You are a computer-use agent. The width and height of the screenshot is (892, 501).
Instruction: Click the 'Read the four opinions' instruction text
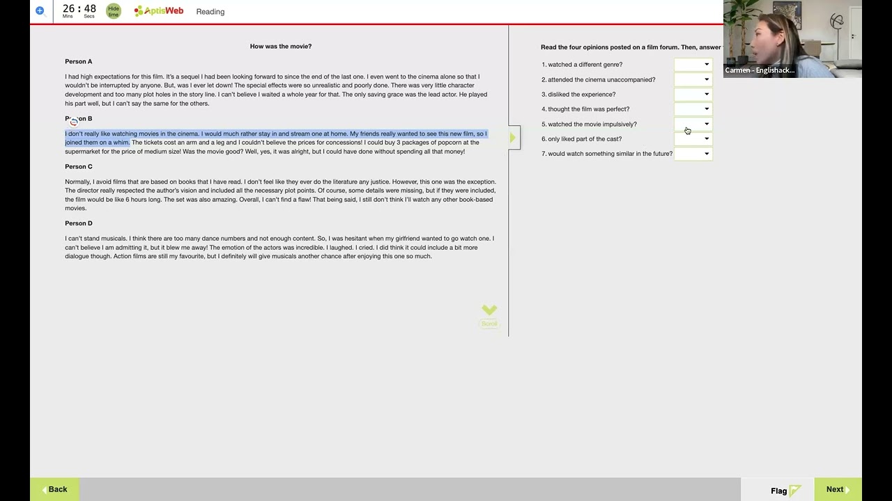pos(631,47)
